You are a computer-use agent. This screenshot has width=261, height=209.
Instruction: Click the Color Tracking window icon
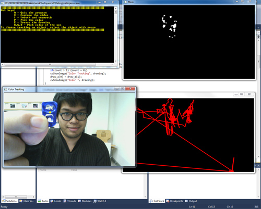click(x=5, y=89)
